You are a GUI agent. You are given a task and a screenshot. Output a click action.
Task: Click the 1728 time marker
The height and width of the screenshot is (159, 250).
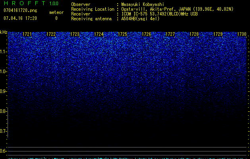tap(194, 34)
